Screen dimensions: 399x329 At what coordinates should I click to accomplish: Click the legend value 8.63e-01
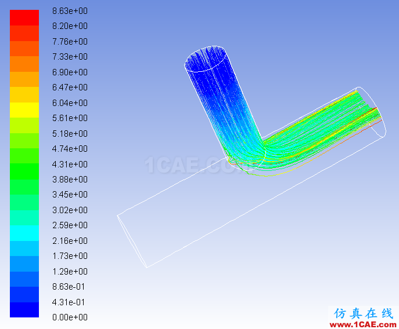coord(69,287)
